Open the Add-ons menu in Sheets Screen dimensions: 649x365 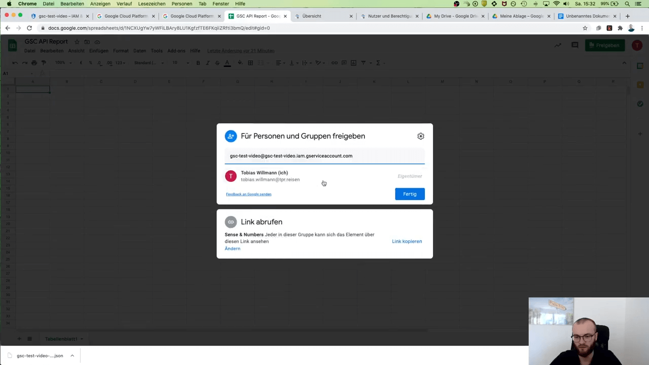coord(176,51)
